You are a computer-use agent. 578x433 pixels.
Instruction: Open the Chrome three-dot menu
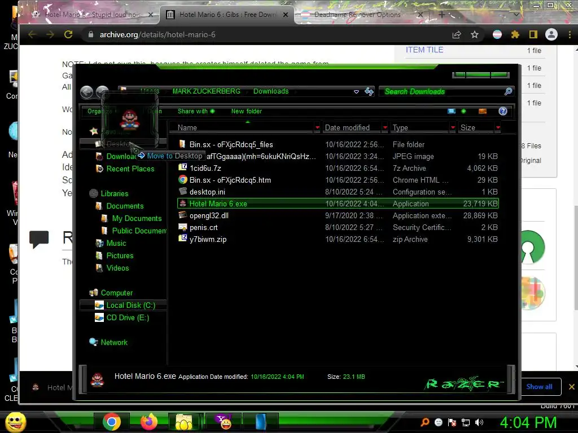click(570, 34)
